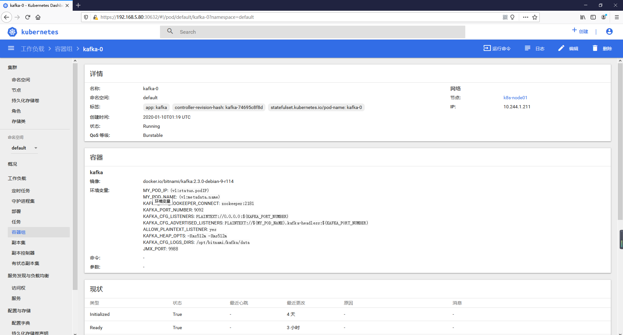The height and width of the screenshot is (335, 623).
Task: Open 配置与存储 in sidebar
Action: click(x=19, y=311)
